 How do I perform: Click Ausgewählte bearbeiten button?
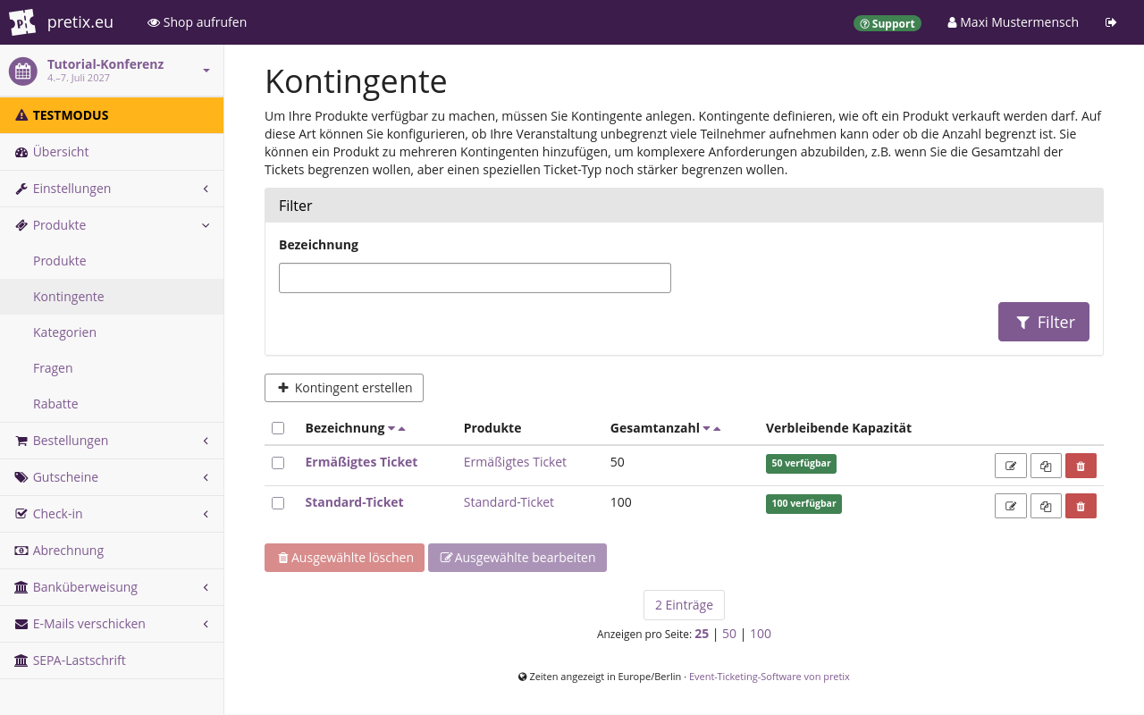517,558
